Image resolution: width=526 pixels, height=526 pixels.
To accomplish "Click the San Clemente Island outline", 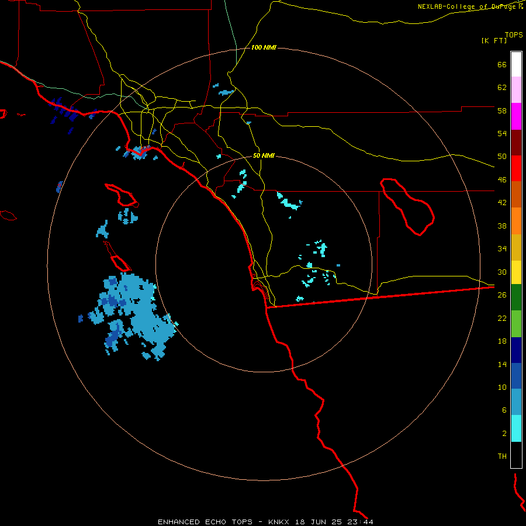I will coord(117,257).
